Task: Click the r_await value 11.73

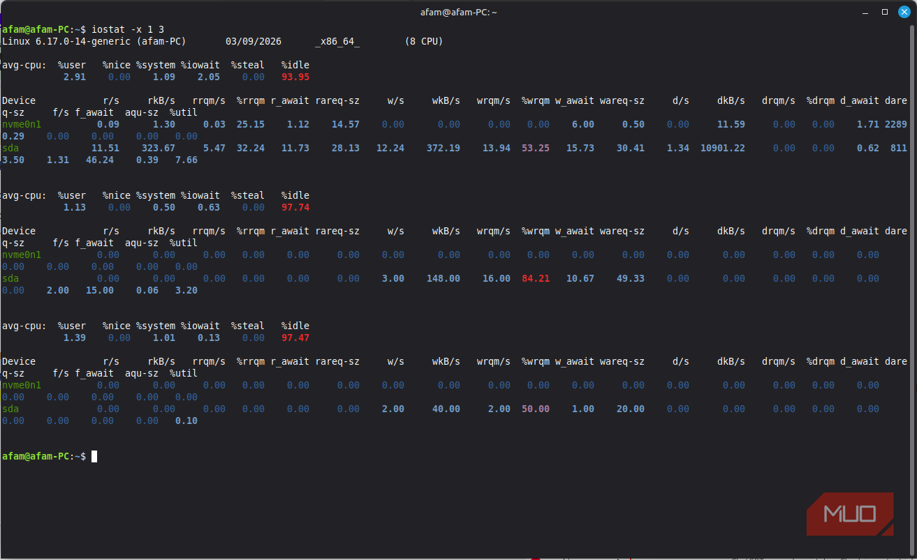Action: (295, 148)
